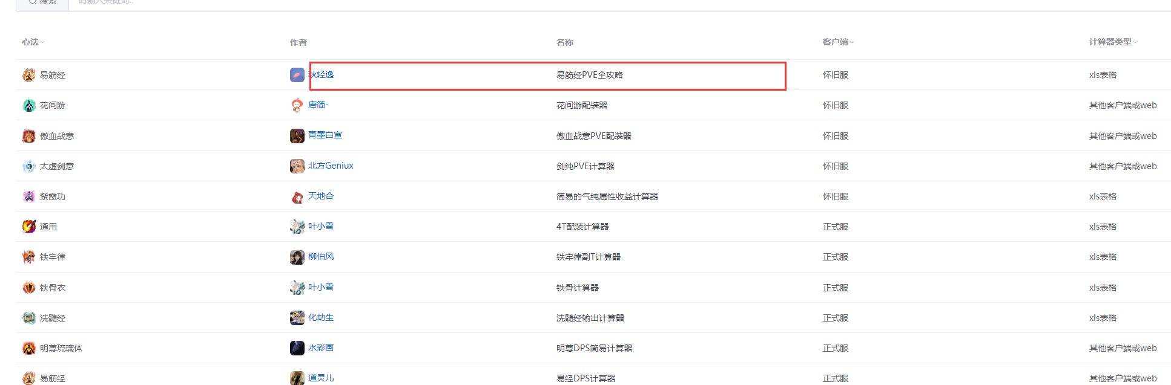Click the 柳伯风 author link
Viewport: 1171px width, 385px height.
click(x=322, y=256)
